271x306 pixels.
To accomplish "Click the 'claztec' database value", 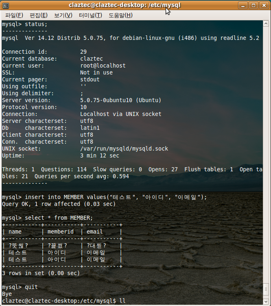I will [x=92, y=59].
